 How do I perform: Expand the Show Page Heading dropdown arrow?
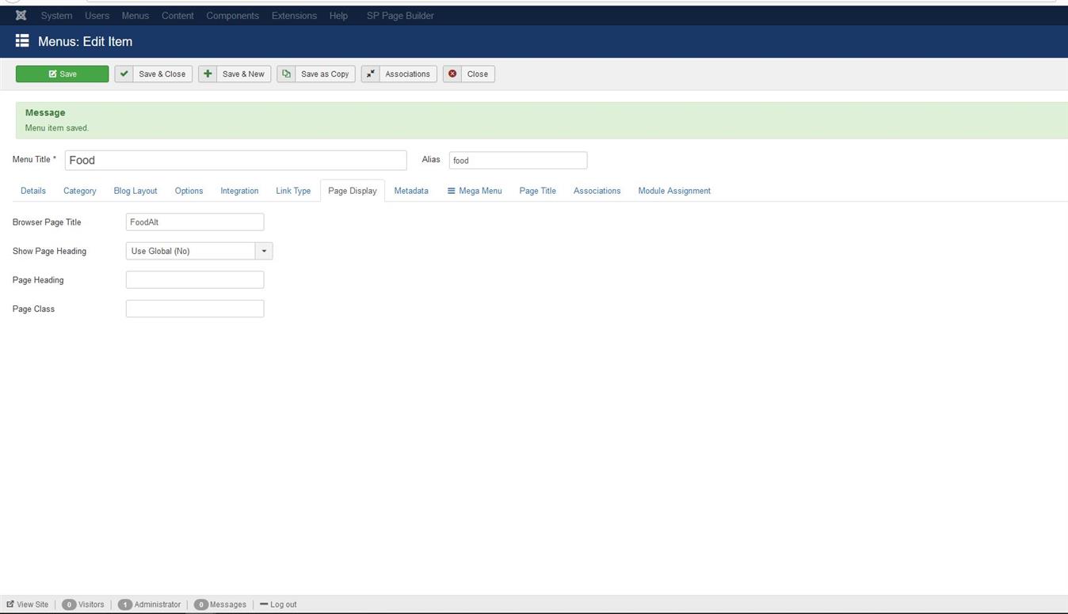tap(264, 251)
